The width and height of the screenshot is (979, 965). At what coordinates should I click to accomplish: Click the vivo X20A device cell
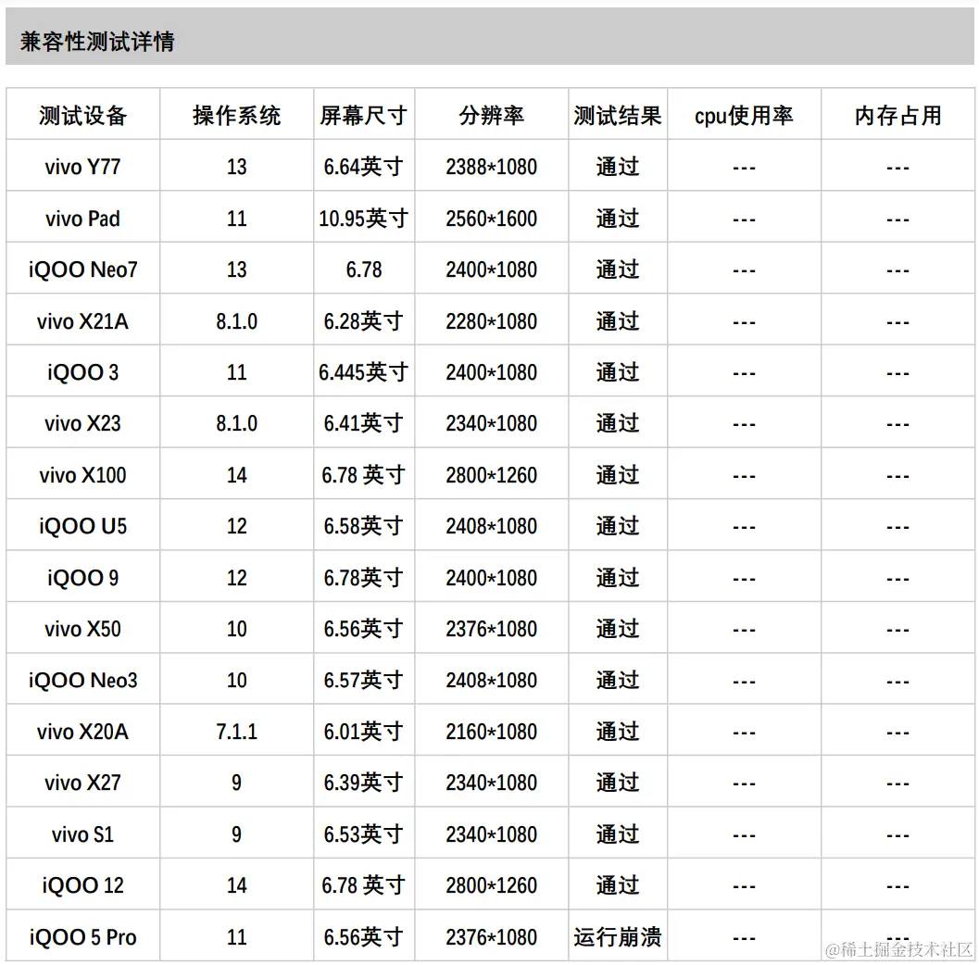(x=83, y=732)
